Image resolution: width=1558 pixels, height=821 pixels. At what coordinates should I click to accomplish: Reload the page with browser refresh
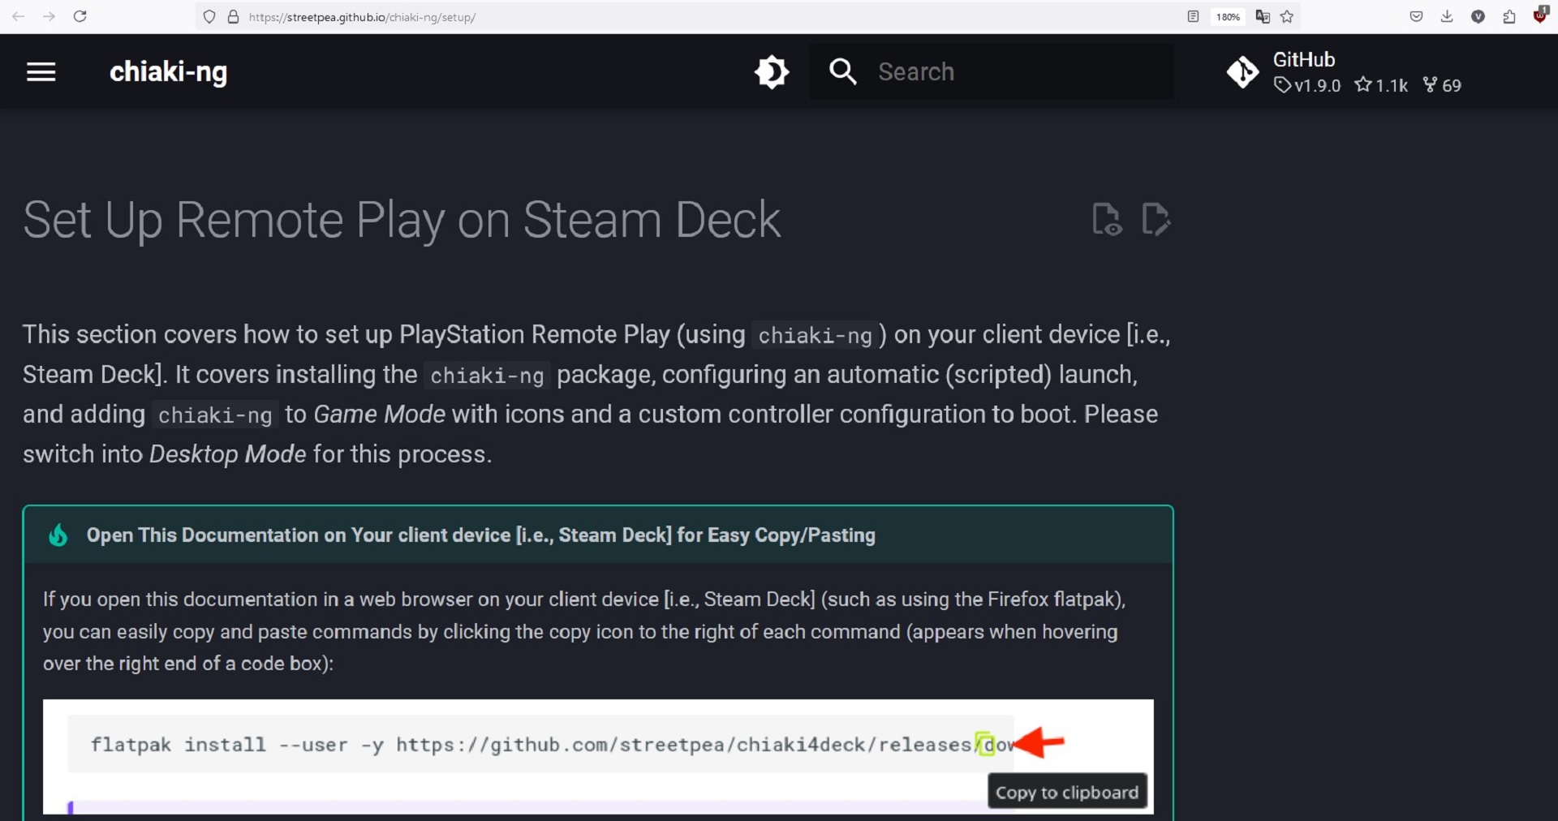(x=80, y=16)
